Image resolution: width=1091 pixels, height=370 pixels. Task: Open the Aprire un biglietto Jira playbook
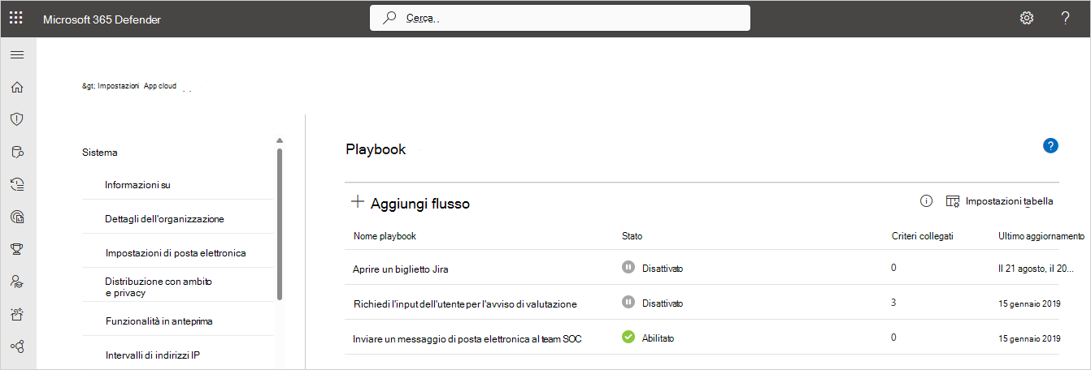point(402,268)
